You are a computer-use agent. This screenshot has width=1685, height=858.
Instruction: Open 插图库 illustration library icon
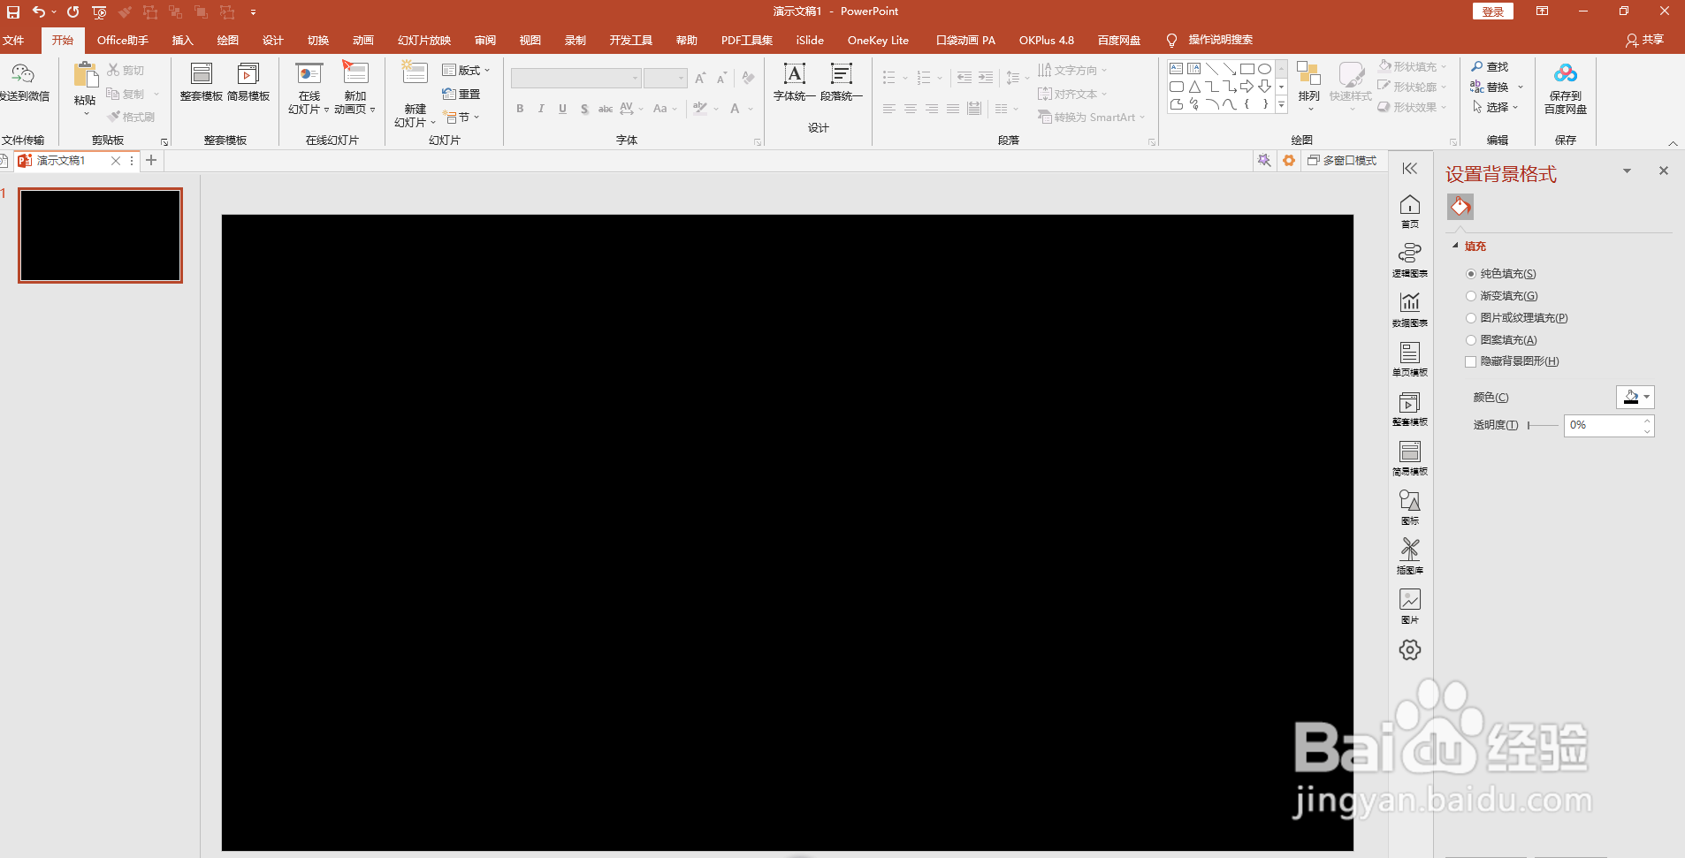(1410, 550)
